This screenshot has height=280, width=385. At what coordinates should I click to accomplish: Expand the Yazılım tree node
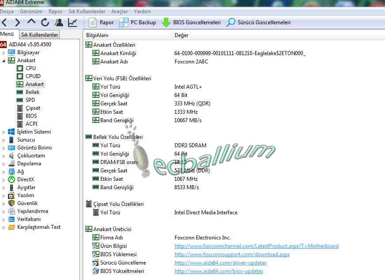[4, 196]
